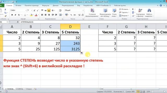Switch to the 2 КОРЕНЬ sheet tab
This screenshot has height=93, width=167.
pos(20,89)
